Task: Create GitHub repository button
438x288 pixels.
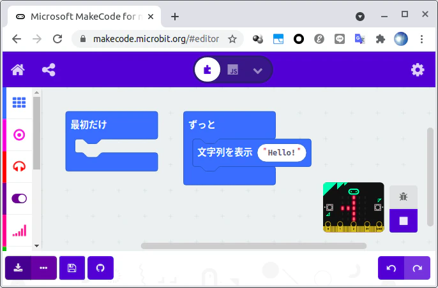Action: click(101, 268)
